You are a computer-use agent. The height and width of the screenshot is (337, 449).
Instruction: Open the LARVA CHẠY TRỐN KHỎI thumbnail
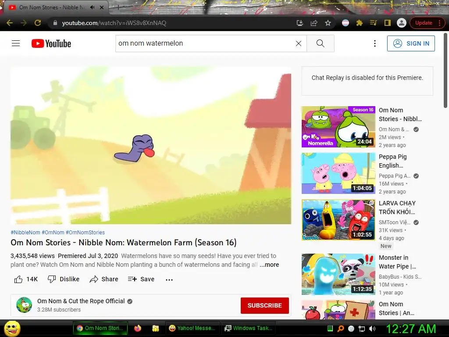338,220
